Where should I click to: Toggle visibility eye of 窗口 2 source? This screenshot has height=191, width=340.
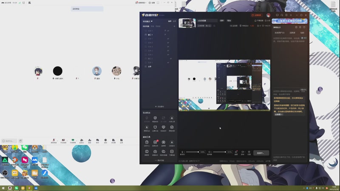click(x=171, y=59)
